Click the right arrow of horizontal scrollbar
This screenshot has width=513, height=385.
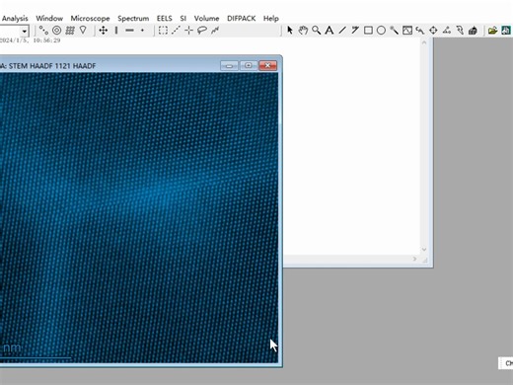[x=414, y=259]
